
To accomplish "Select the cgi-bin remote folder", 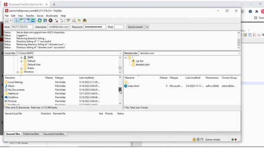I will pos(139,61).
